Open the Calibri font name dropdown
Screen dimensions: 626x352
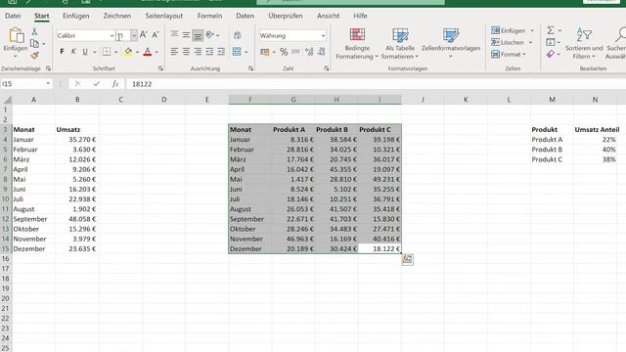pyautogui.click(x=112, y=36)
